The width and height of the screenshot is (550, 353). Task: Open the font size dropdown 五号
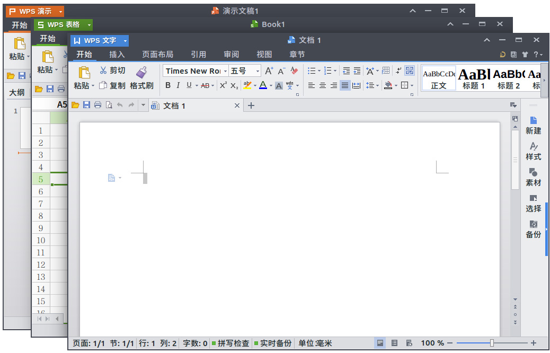[x=258, y=71]
